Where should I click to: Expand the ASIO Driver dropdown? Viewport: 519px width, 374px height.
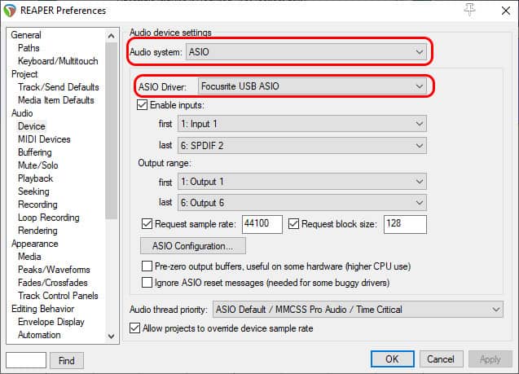pyautogui.click(x=312, y=86)
